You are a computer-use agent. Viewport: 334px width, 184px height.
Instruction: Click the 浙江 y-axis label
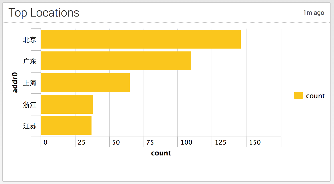[30, 105]
